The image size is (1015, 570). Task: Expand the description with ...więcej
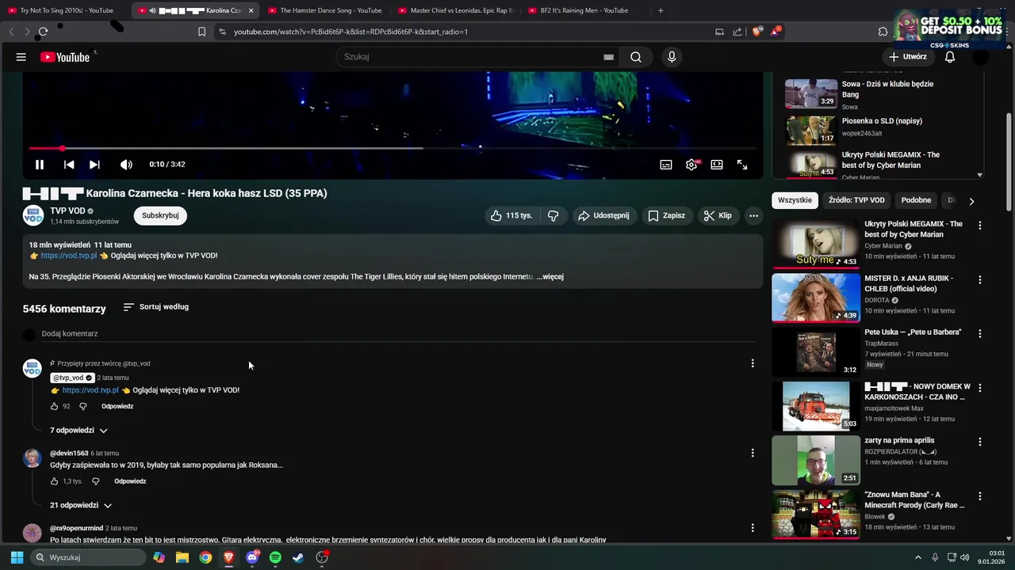point(550,276)
